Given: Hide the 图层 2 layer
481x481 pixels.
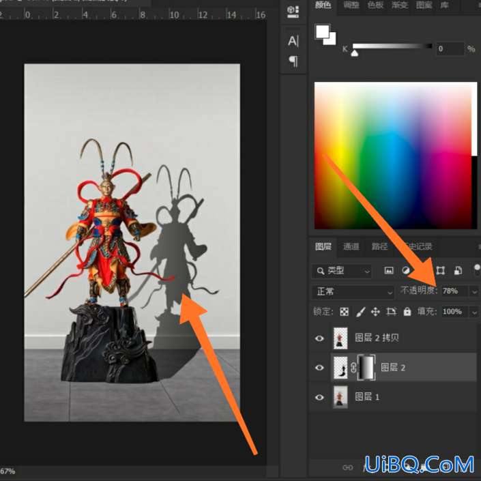Looking at the screenshot, I should 319,368.
